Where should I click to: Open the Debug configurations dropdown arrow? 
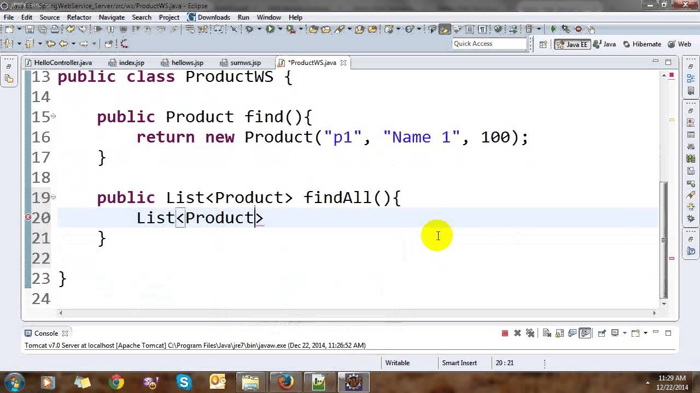(259, 29)
